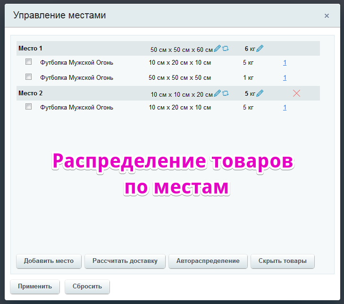The image size is (344, 304).
Task: Check the 10 x 20 x 10 item in Место 1
Action: [28, 62]
